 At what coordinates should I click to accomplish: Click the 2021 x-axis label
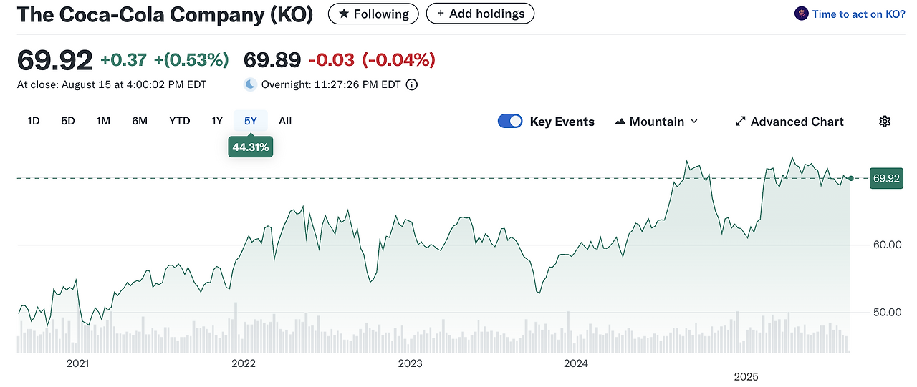point(77,363)
